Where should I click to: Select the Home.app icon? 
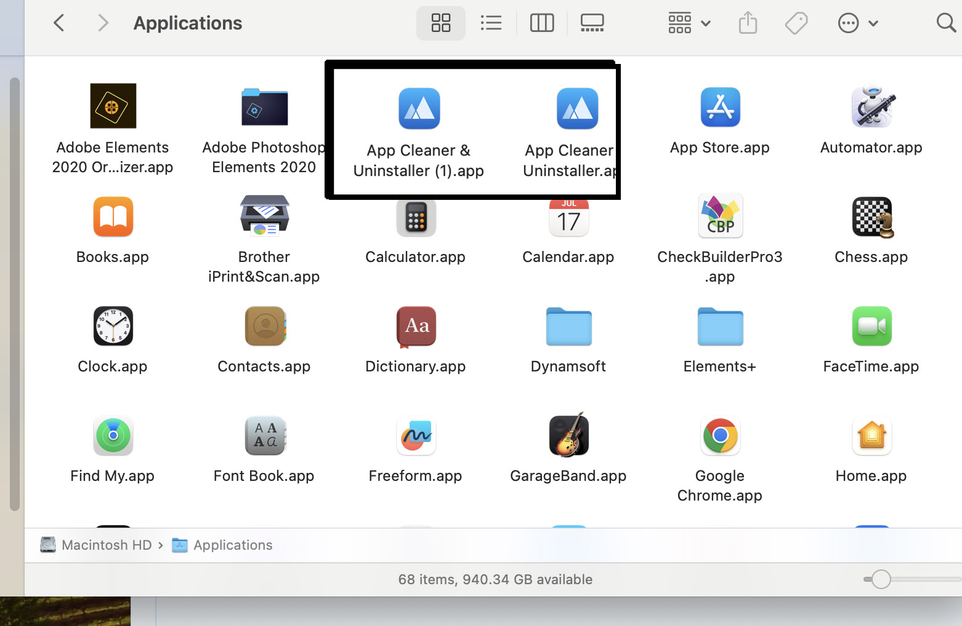point(871,435)
